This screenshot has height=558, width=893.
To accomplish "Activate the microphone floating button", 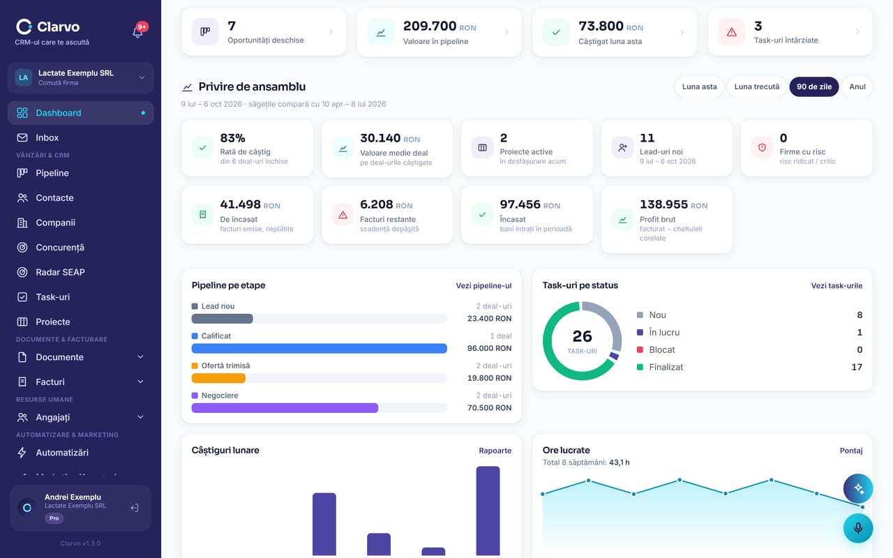I will point(858,528).
